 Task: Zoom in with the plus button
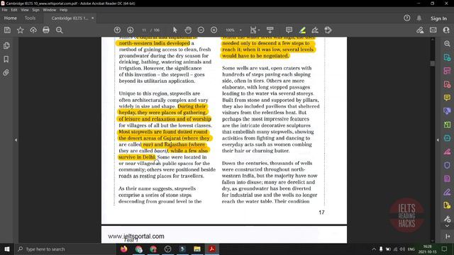214,30
